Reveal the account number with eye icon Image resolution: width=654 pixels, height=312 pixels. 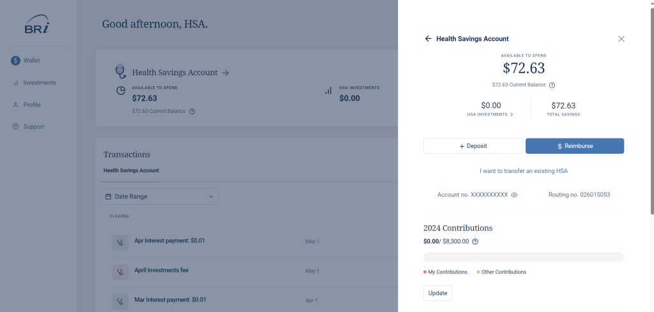click(x=514, y=195)
